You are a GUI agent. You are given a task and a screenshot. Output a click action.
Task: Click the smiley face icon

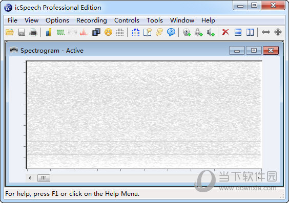(x=108, y=32)
